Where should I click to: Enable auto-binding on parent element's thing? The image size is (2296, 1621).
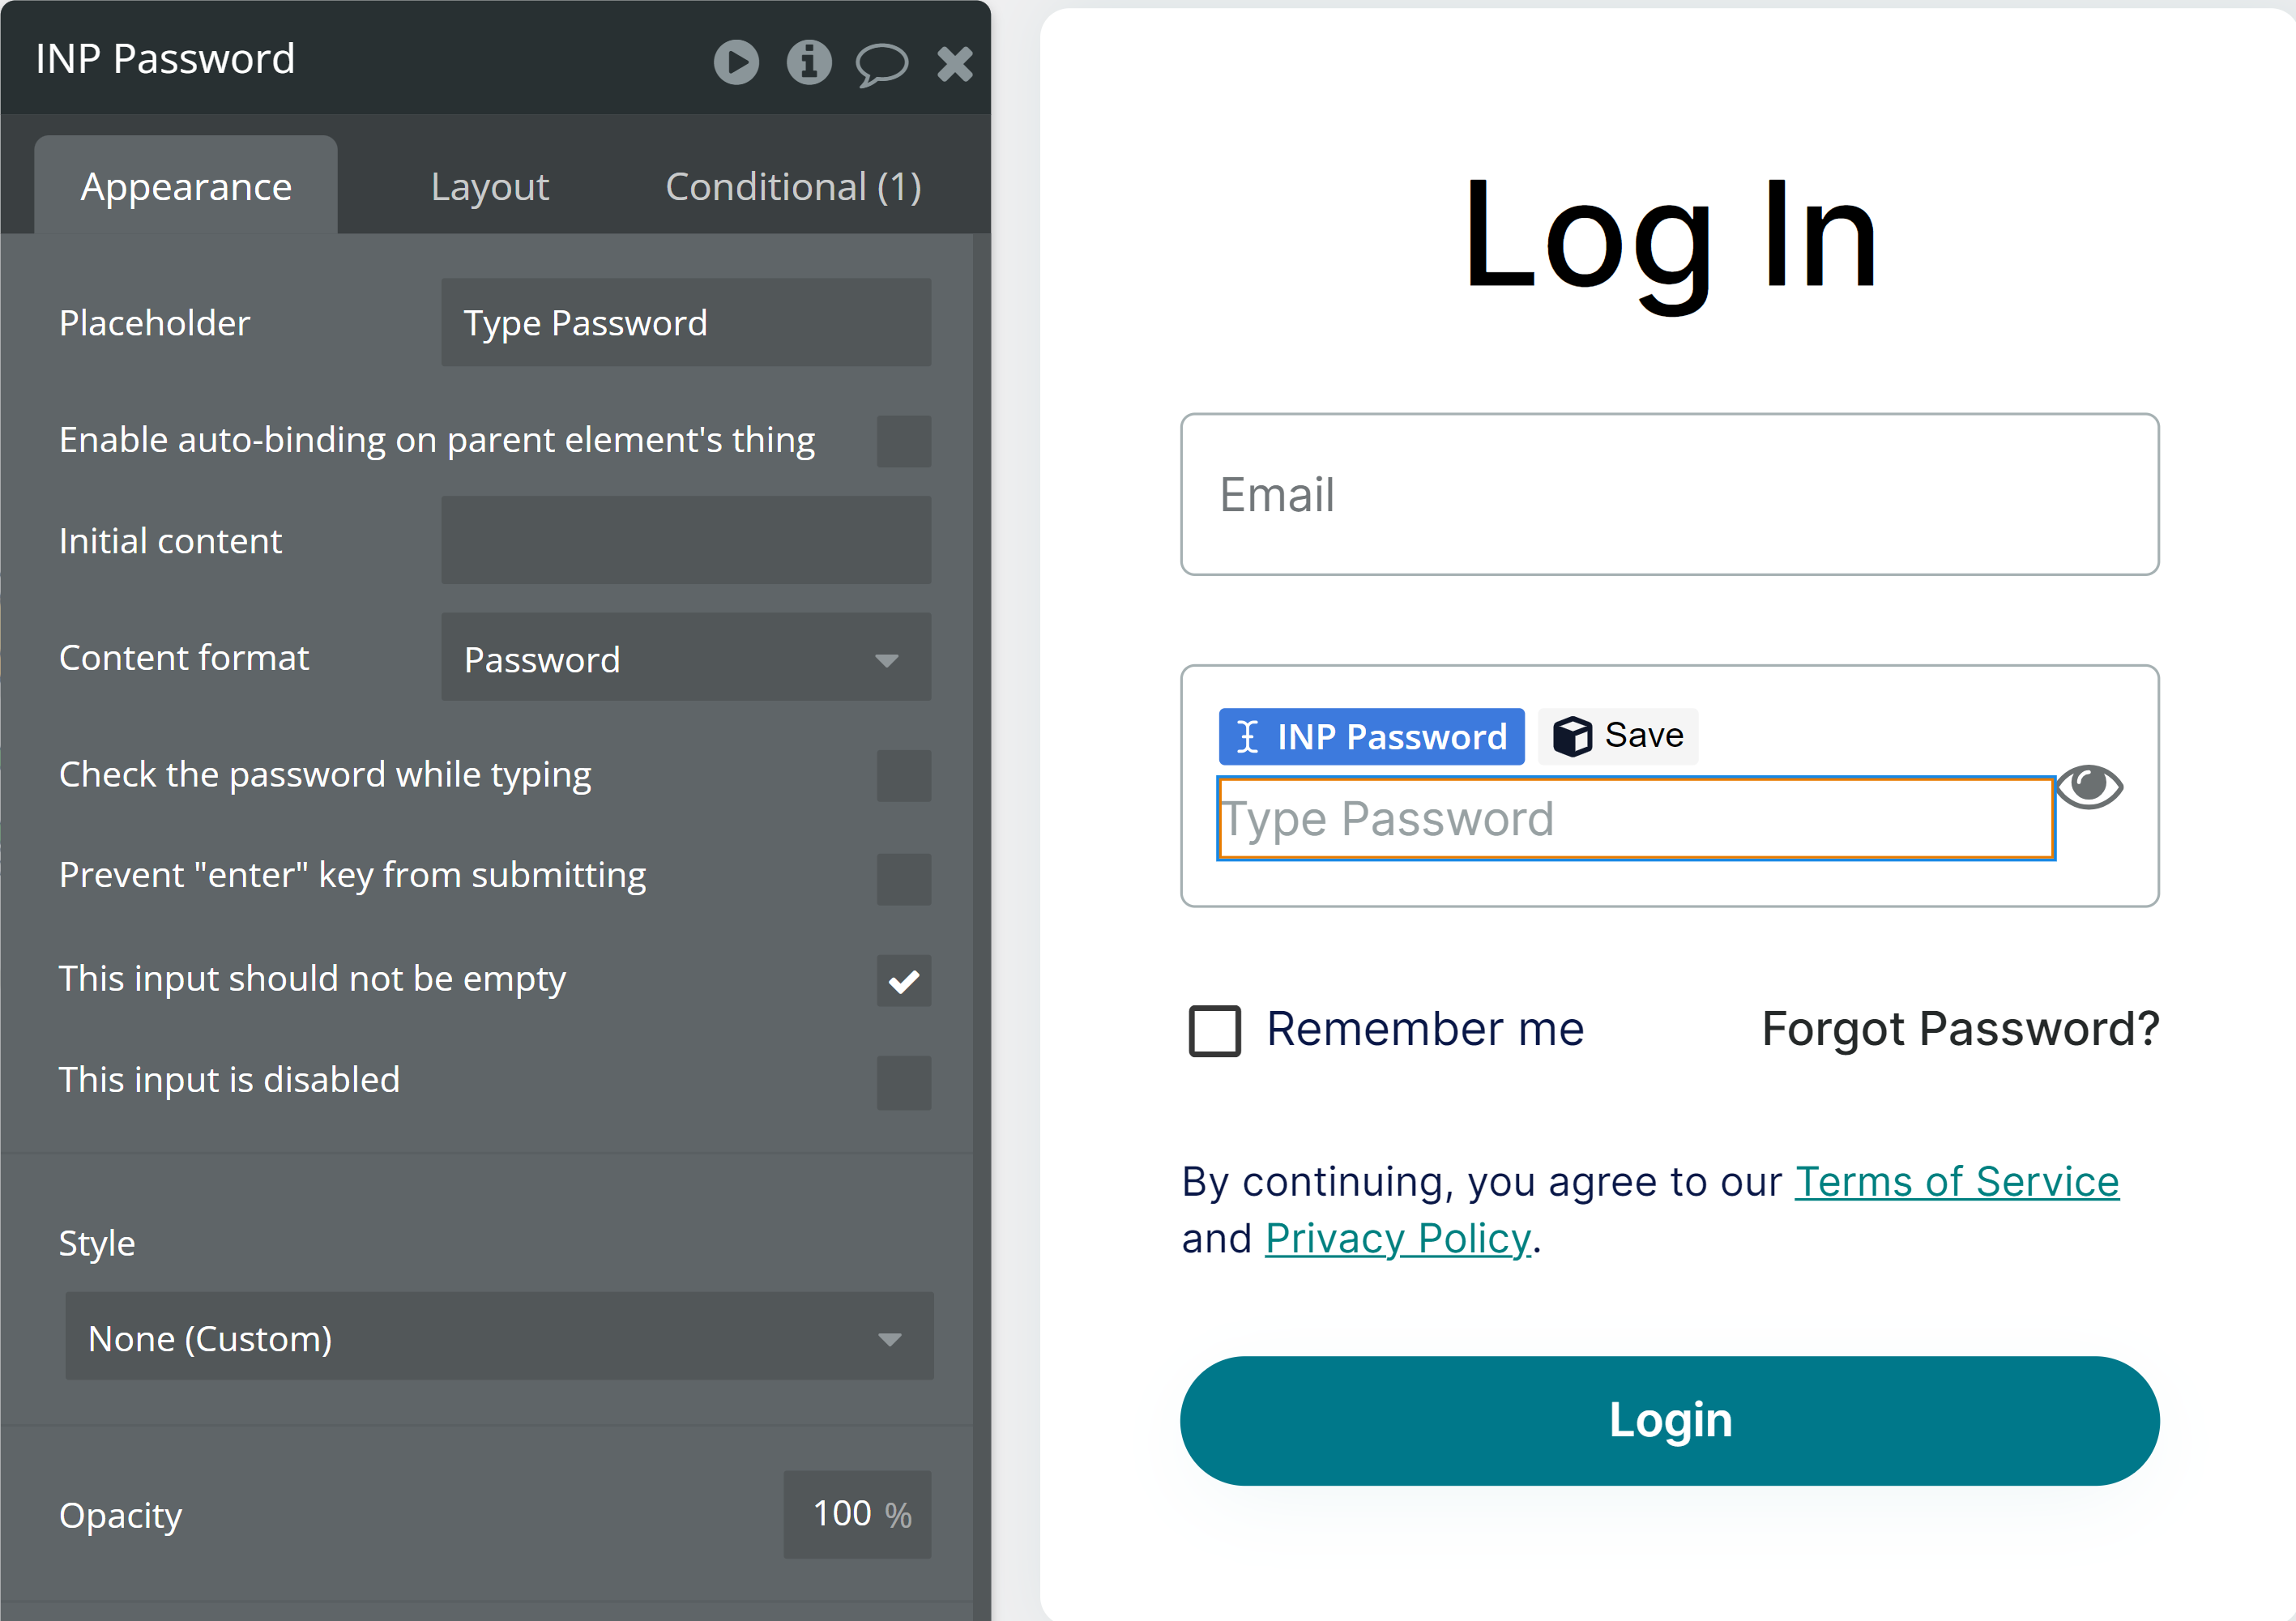pos(904,440)
